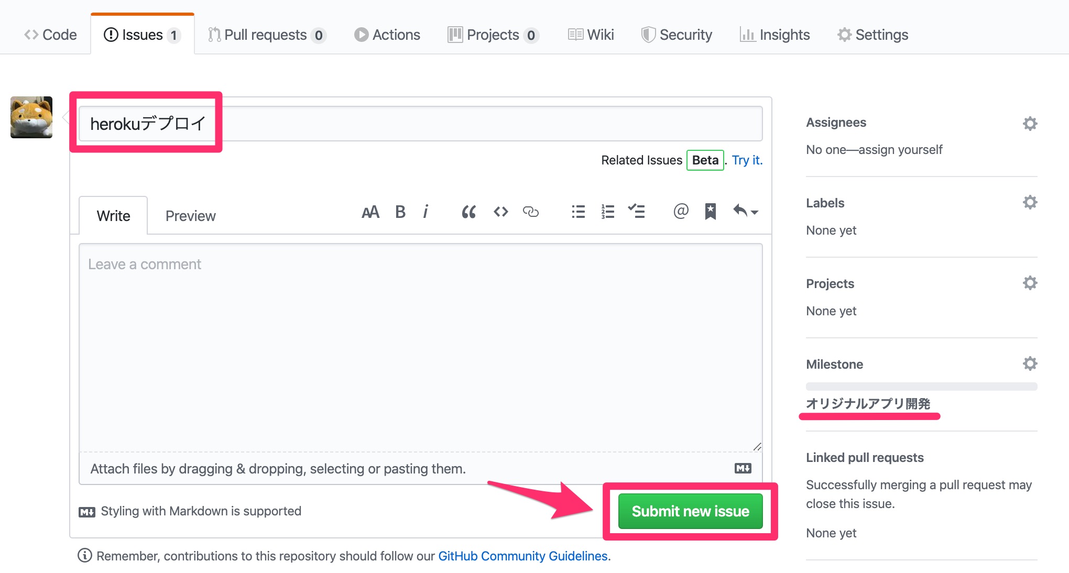
Task: Switch to the Preview tab
Action: coord(190,215)
